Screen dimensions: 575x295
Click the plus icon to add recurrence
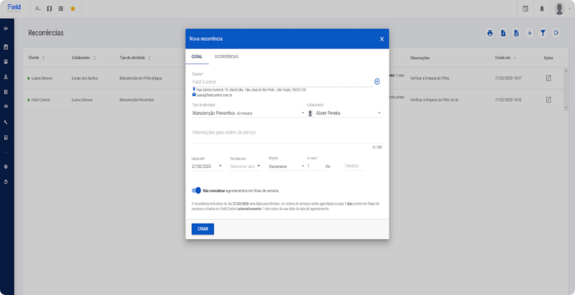[529, 33]
